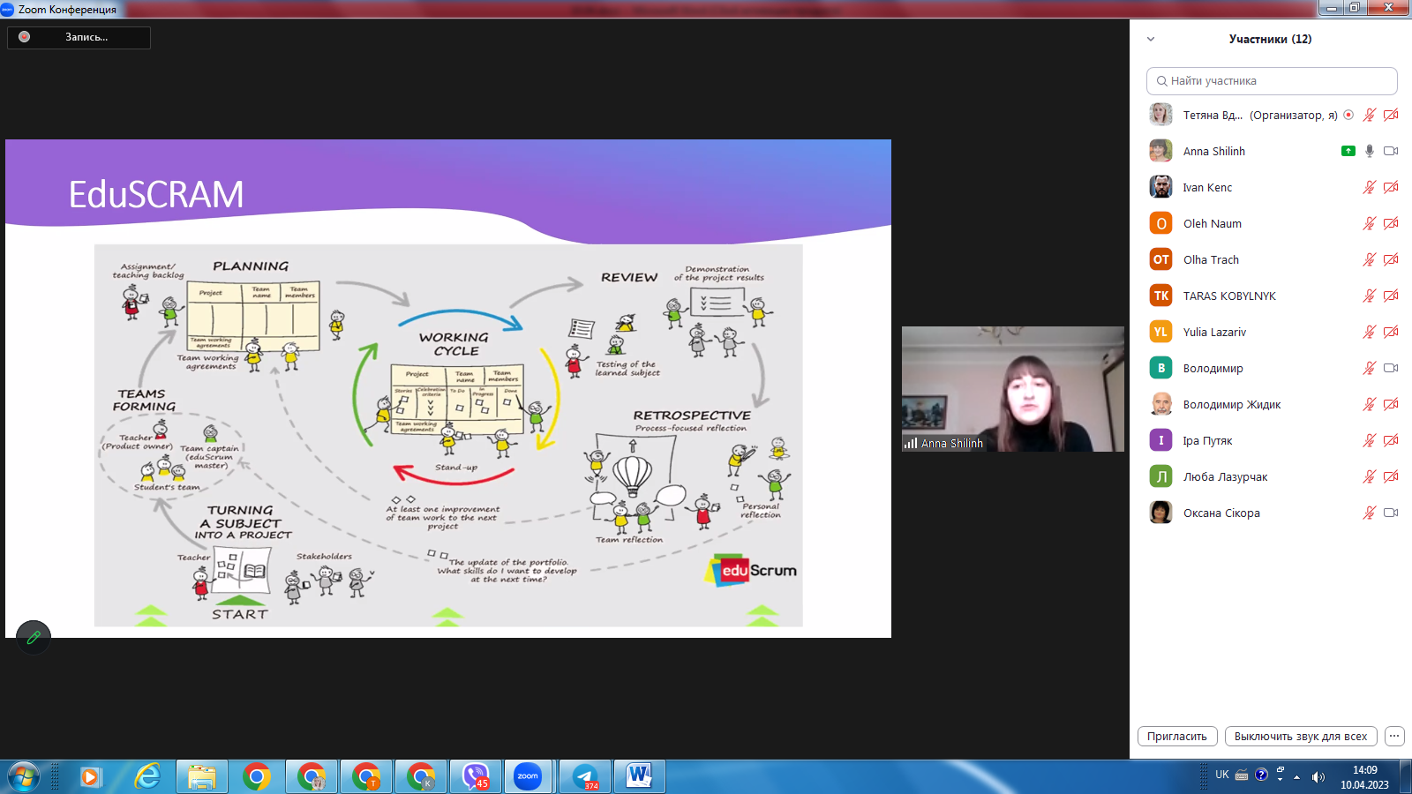Image resolution: width=1412 pixels, height=794 pixels.
Task: Click Anna Shilinh's green screen-share icon
Action: 1348,151
